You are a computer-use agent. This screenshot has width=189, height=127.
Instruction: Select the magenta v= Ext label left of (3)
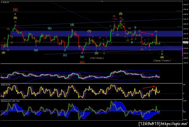pyautogui.click(x=115, y=19)
